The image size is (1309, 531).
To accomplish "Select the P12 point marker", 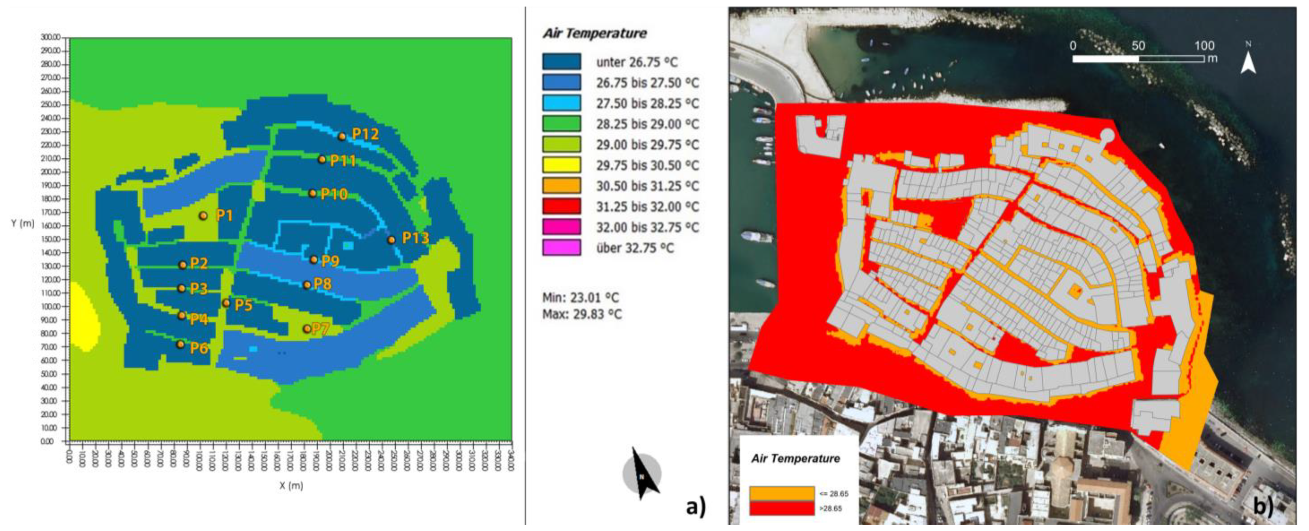I will pyautogui.click(x=343, y=136).
